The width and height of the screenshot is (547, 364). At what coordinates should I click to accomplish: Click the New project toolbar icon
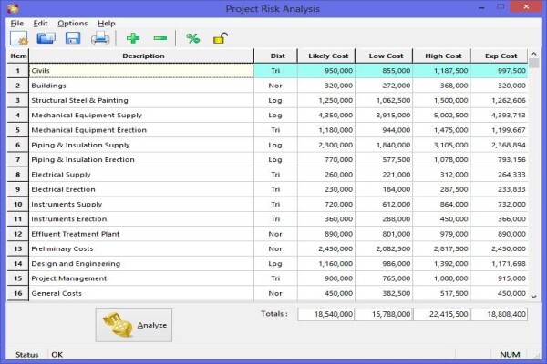(19, 38)
